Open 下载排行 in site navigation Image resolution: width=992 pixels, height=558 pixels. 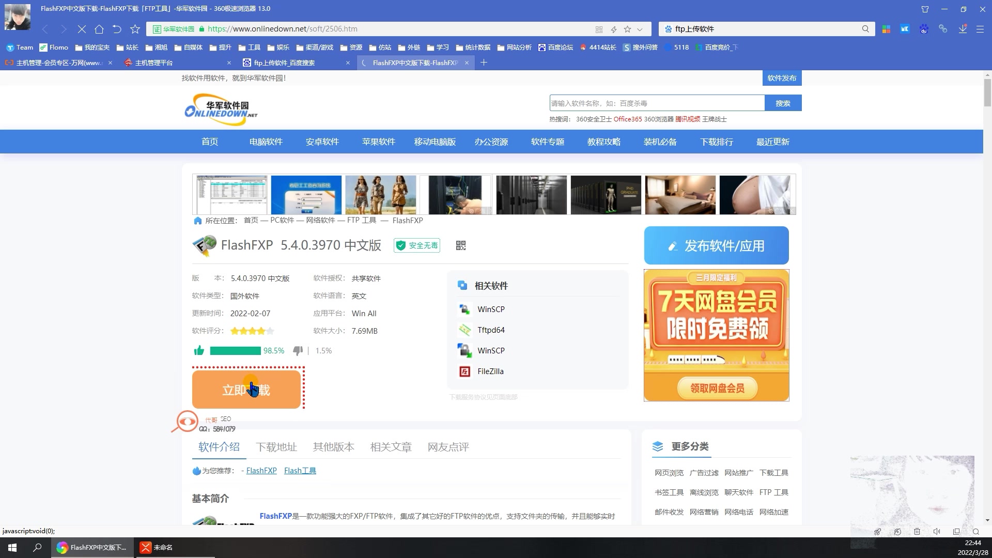click(x=717, y=142)
